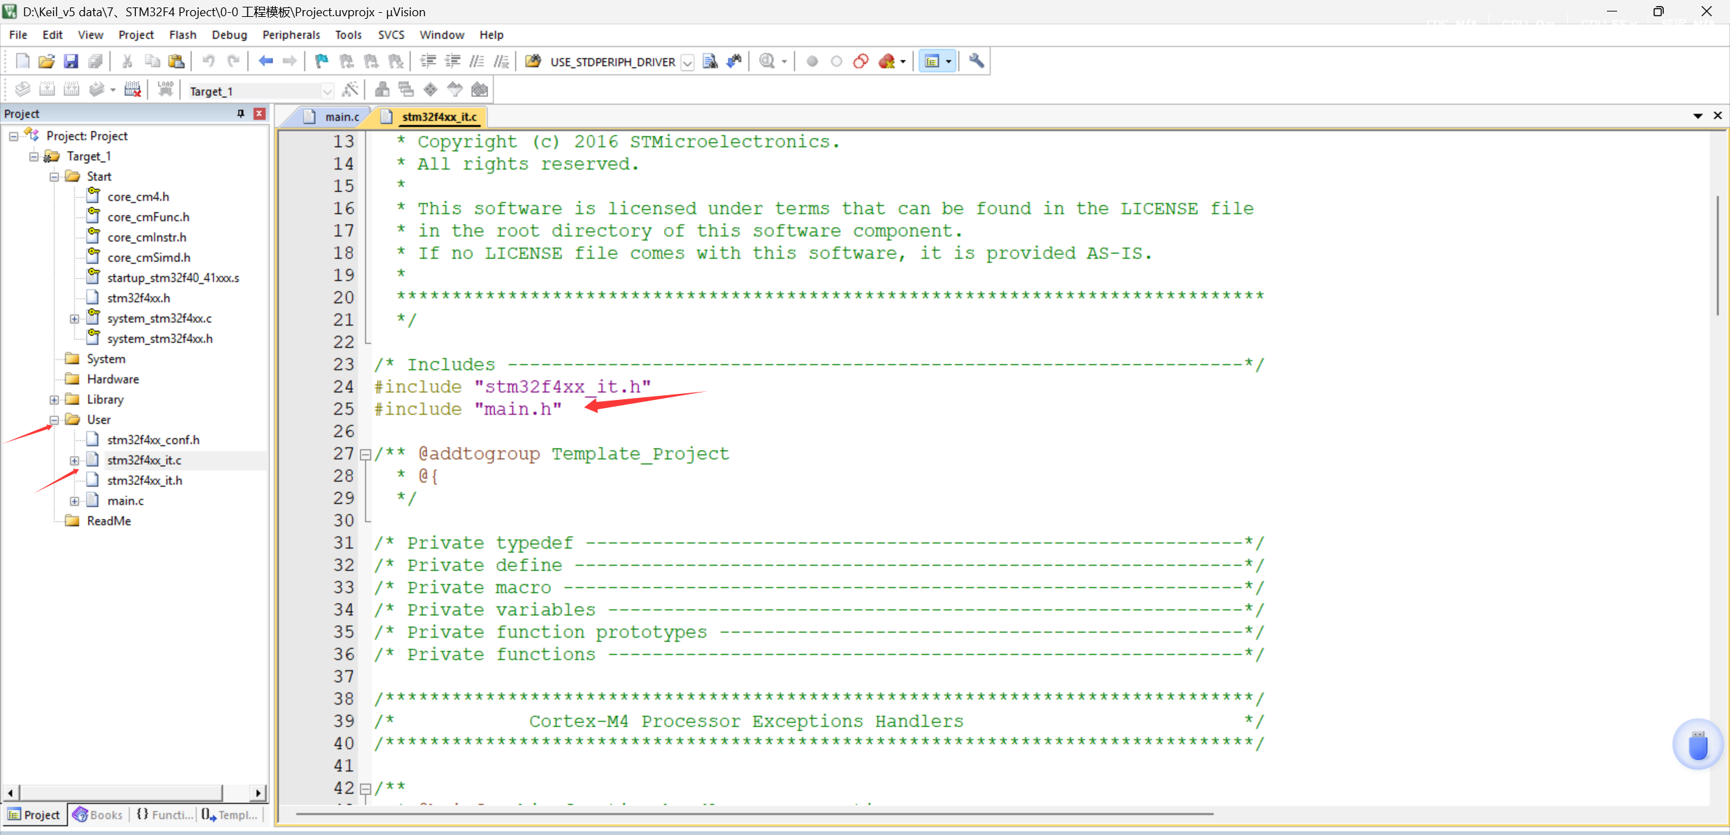
Task: Click Manage Run-Time Environment diamond icon
Action: coord(430,89)
